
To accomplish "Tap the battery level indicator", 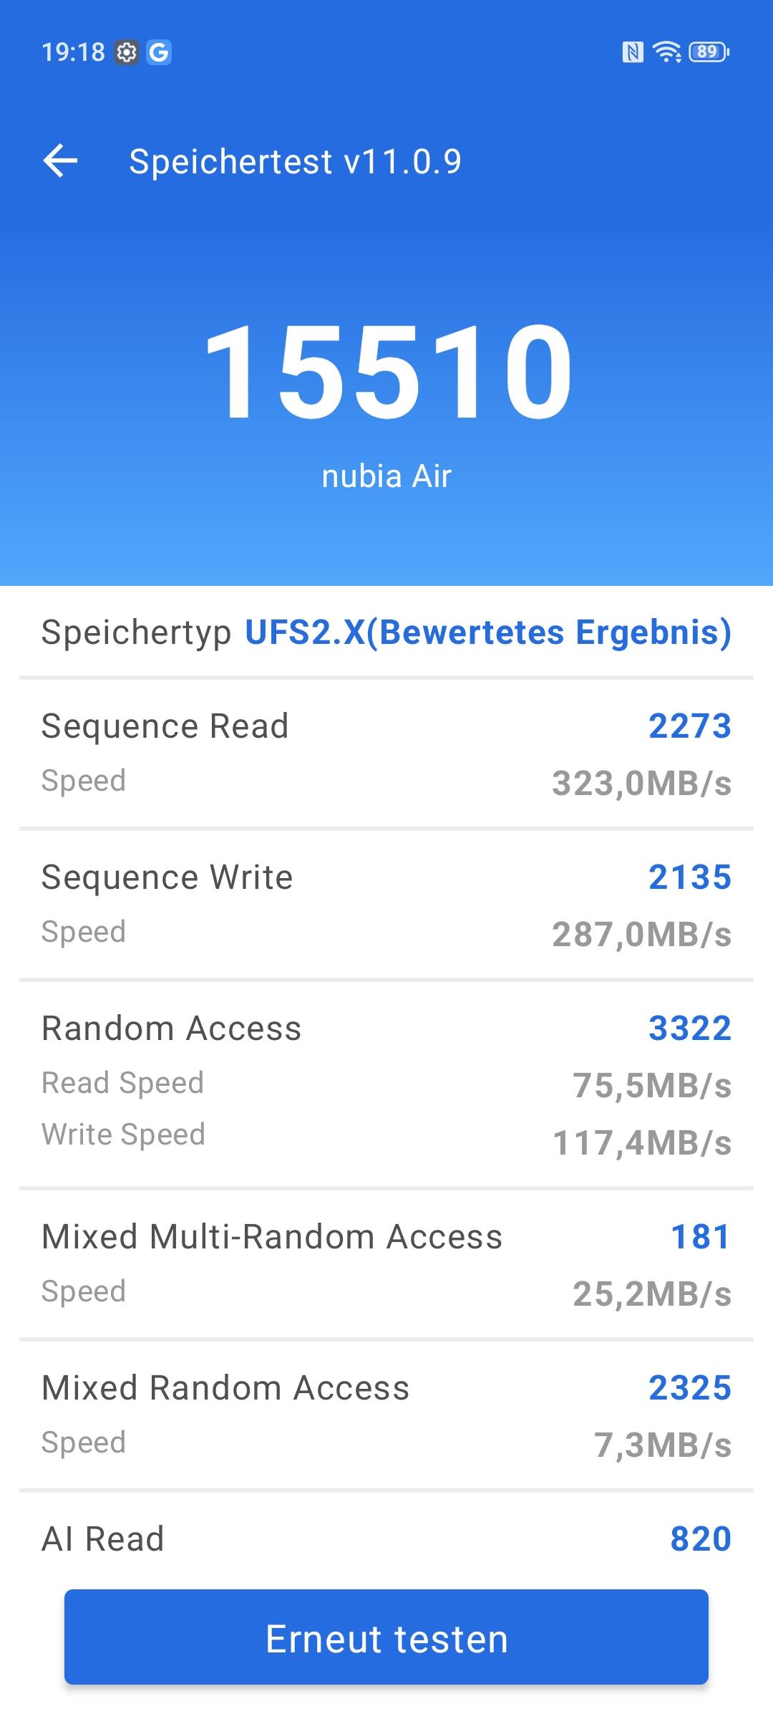I will coord(709,52).
